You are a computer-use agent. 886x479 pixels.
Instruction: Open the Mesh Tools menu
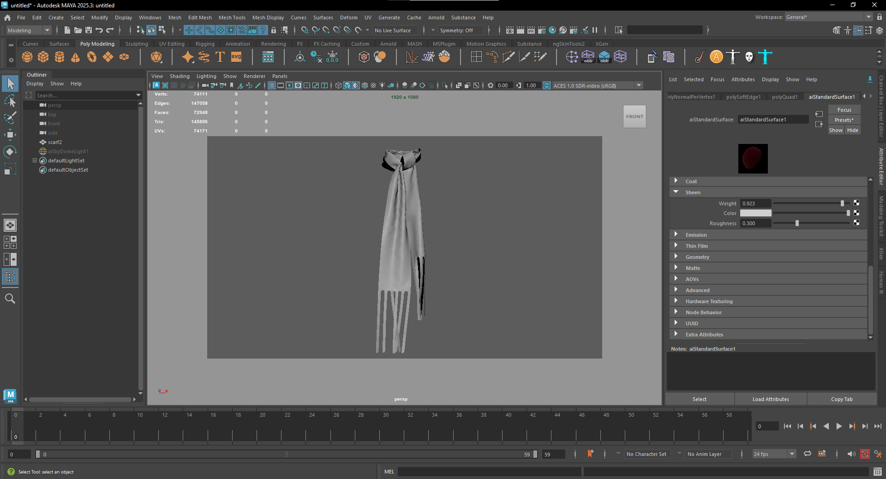click(x=232, y=18)
